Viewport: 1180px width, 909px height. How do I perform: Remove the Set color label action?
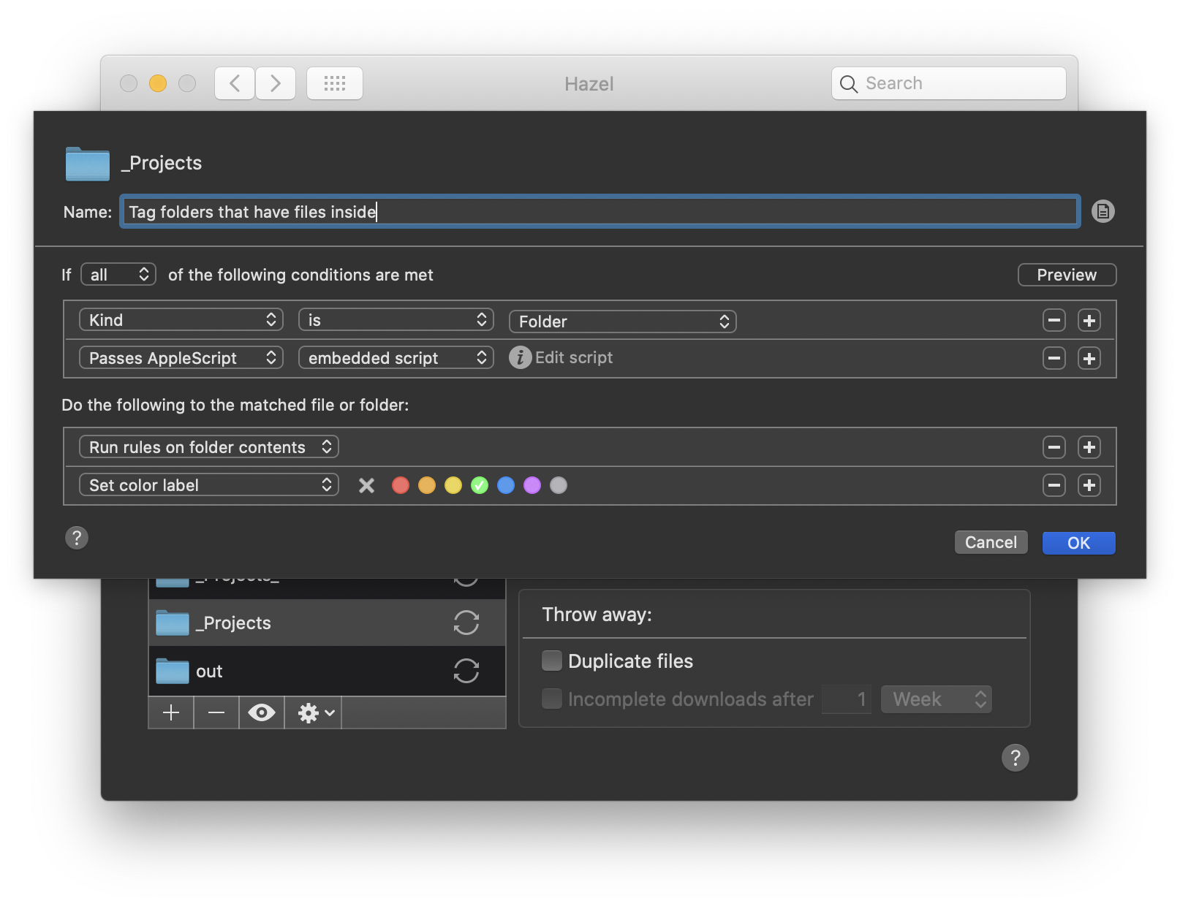[1054, 485]
